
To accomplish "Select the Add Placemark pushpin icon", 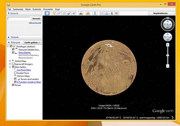I will pyautogui.click(x=54, y=13).
